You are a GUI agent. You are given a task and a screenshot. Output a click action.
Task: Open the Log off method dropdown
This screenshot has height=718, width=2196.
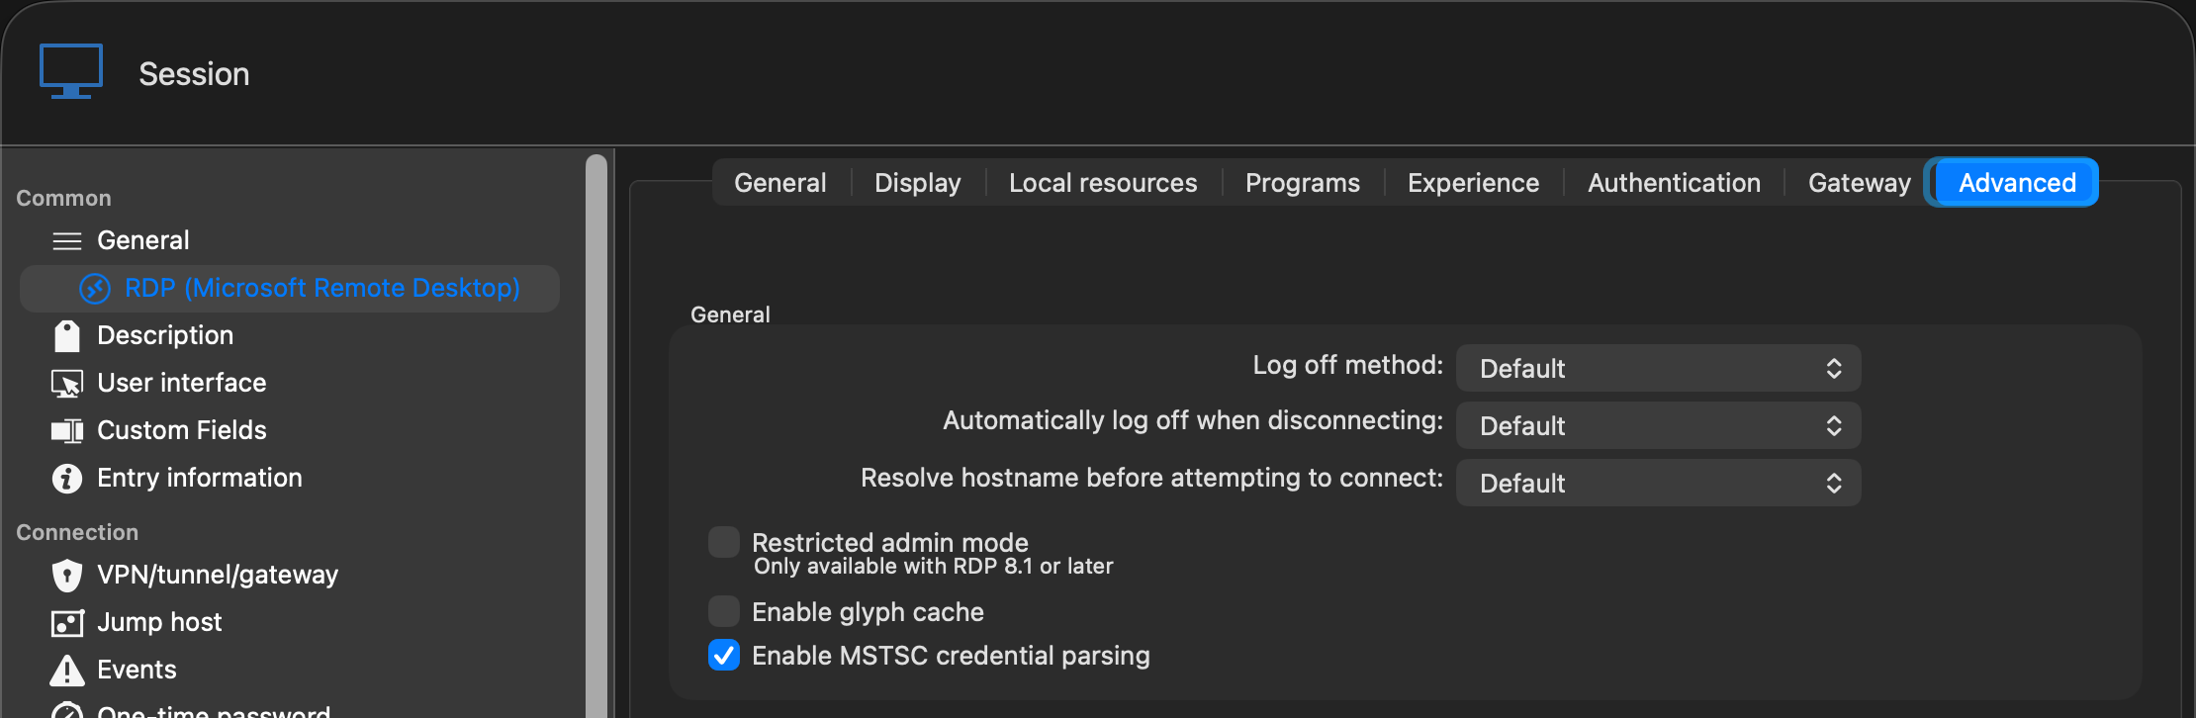tap(1659, 368)
